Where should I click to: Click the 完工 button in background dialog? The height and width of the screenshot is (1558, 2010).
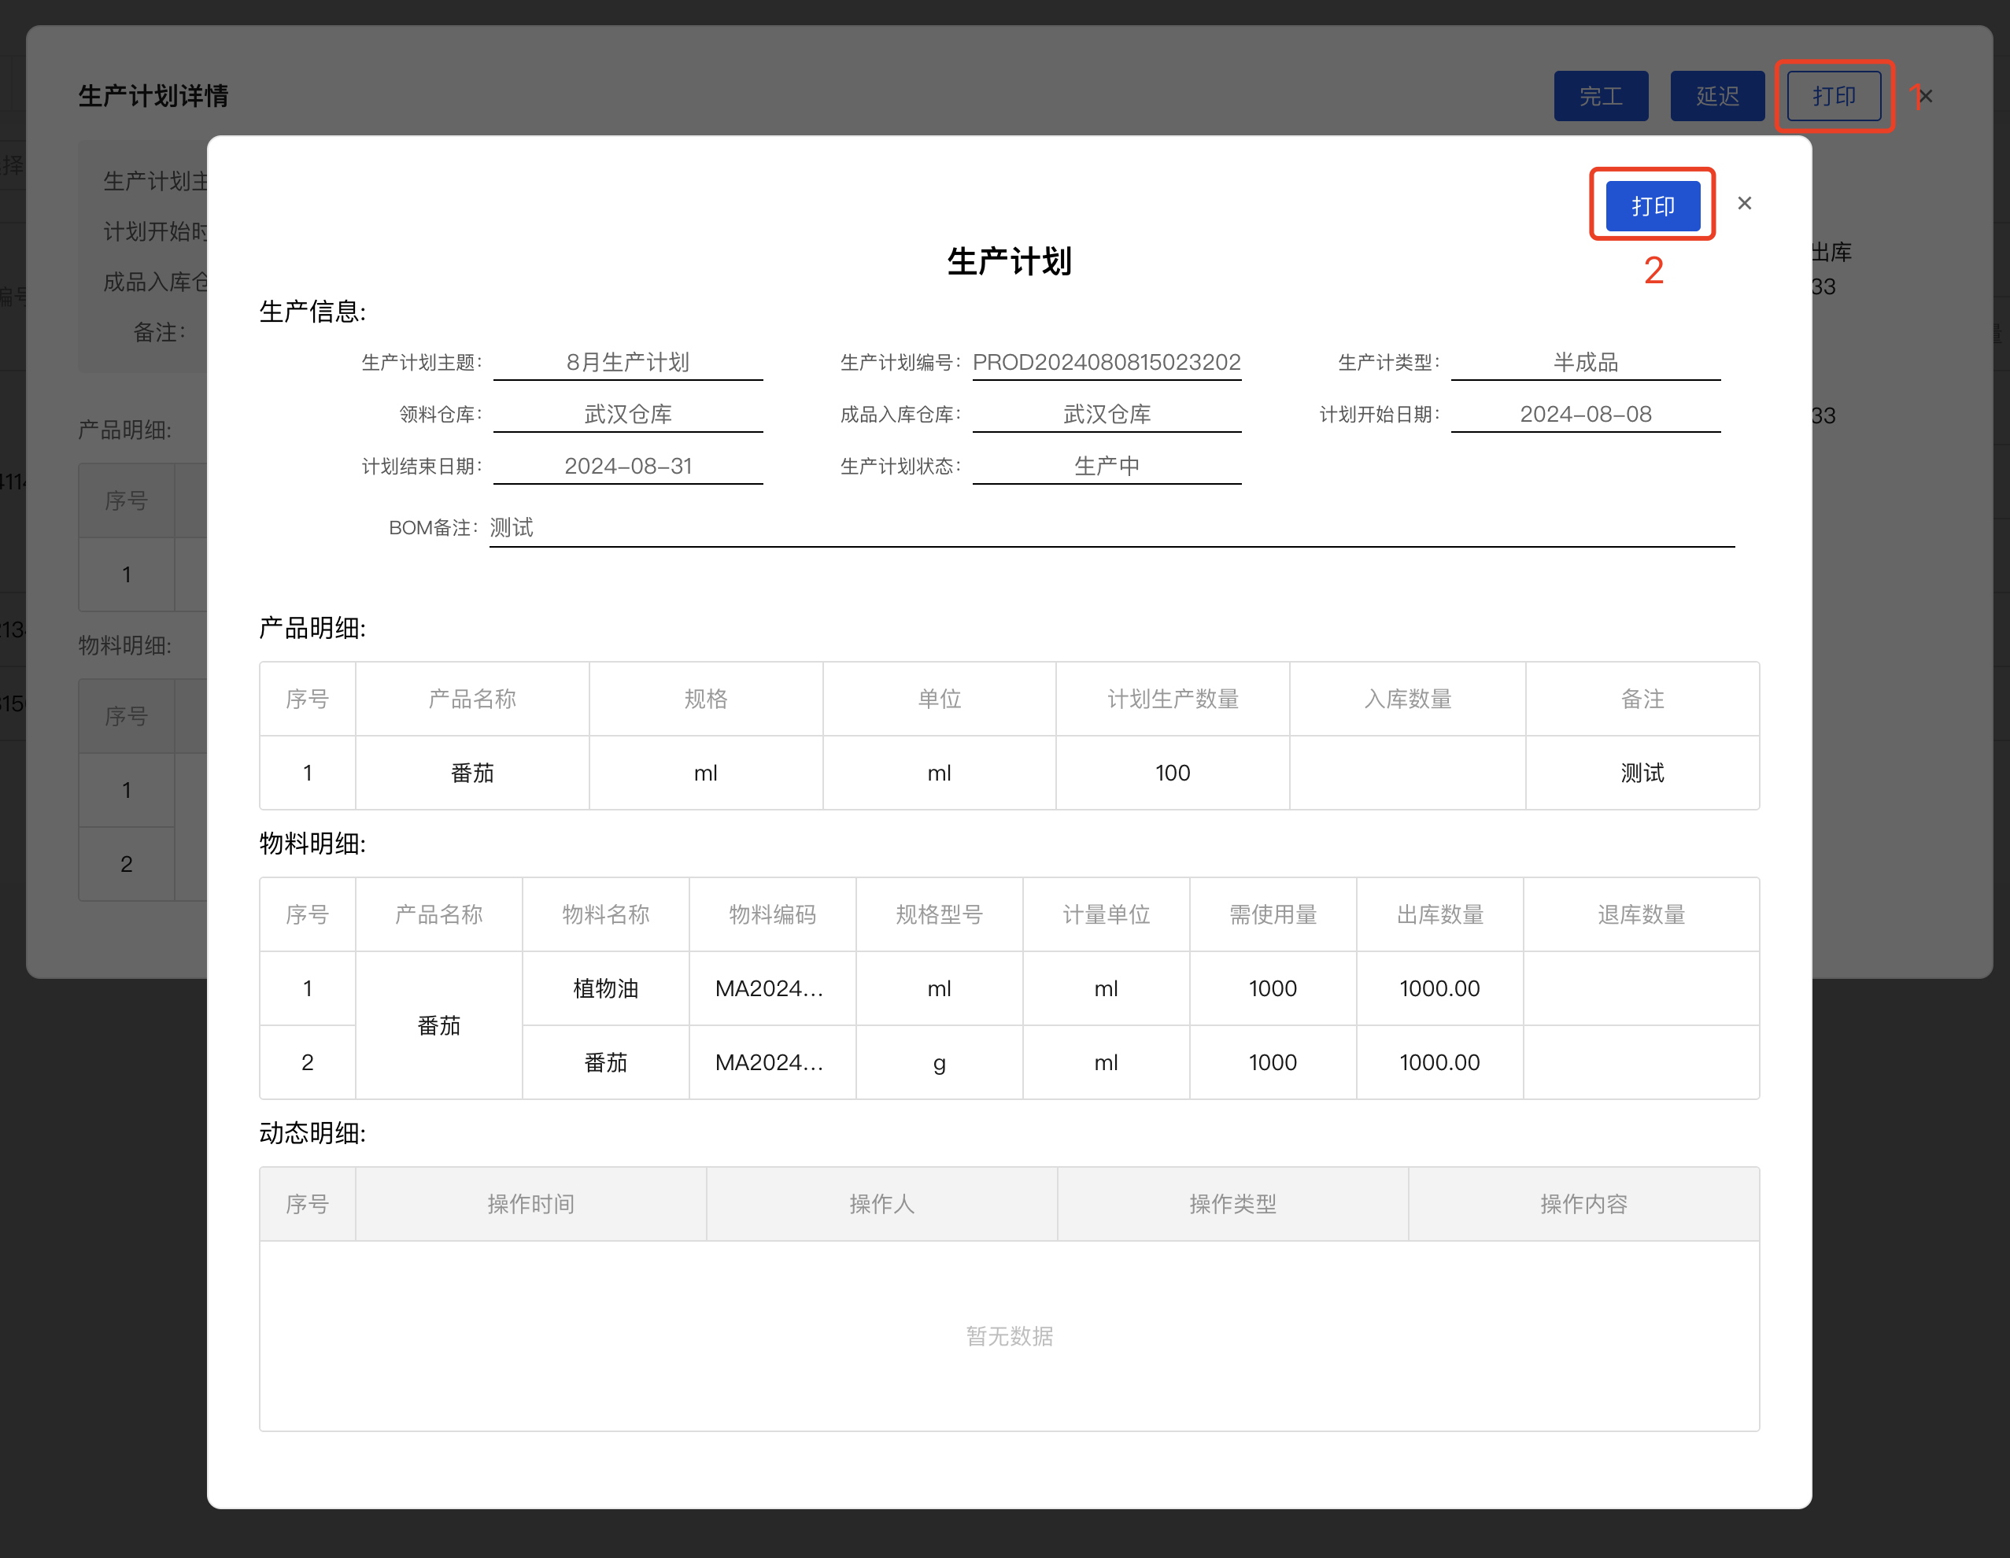[1601, 96]
